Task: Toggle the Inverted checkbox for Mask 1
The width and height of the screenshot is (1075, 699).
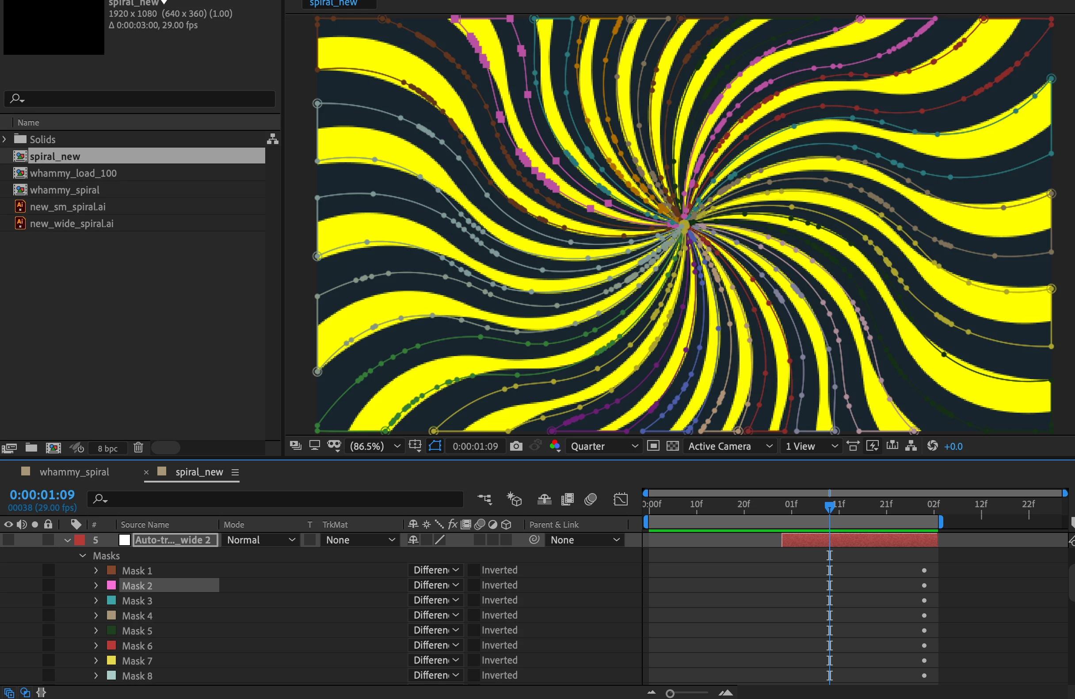Action: coord(473,570)
